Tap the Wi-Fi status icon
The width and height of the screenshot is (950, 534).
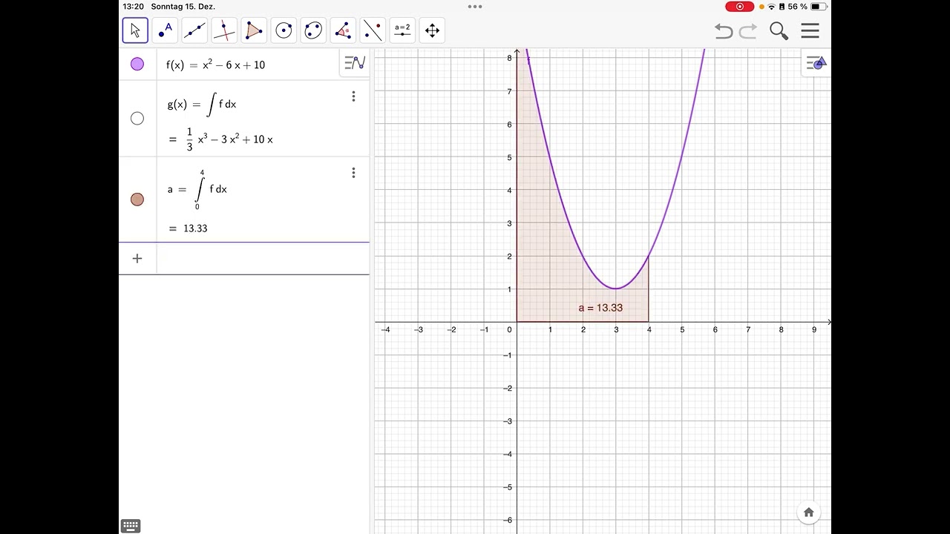[x=771, y=7]
